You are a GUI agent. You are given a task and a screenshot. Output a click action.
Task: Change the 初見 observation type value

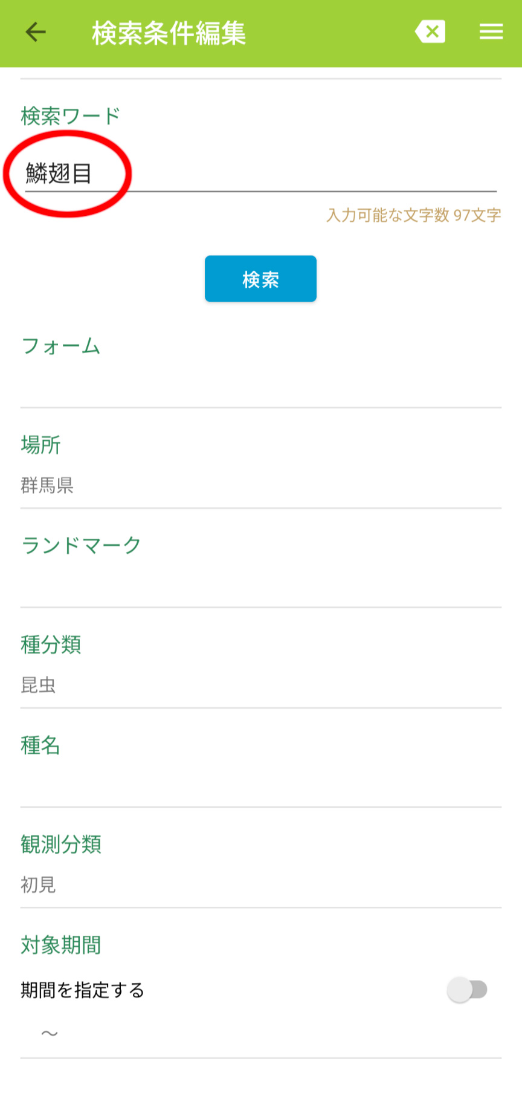[38, 884]
